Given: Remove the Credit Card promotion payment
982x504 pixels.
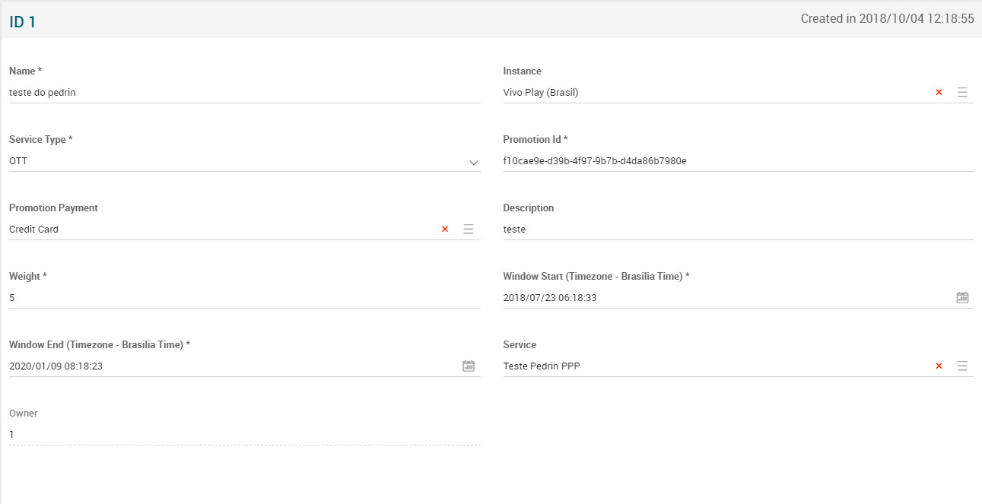Looking at the screenshot, I should pyautogui.click(x=445, y=229).
